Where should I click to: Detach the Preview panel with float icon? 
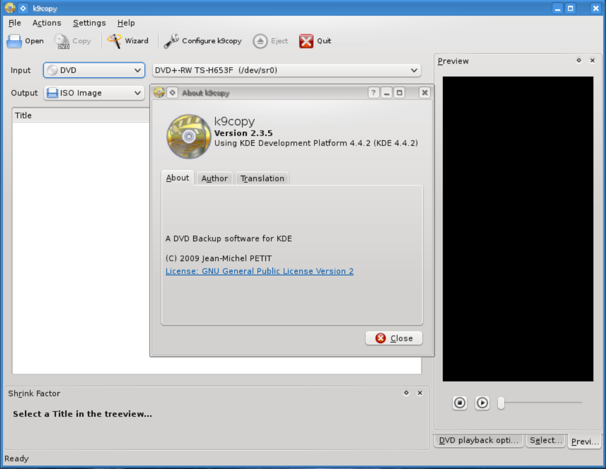(x=579, y=61)
